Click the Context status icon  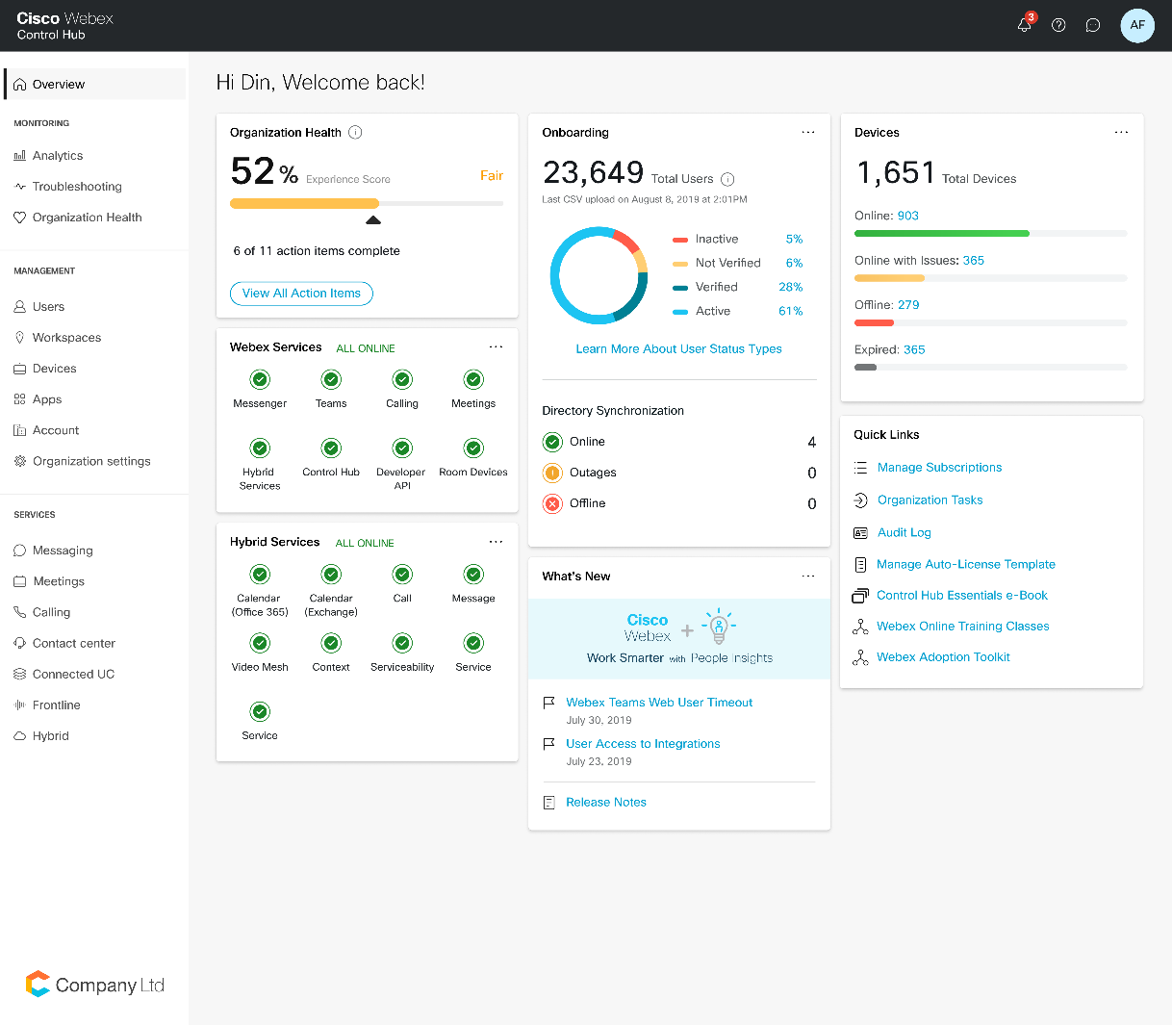coord(331,643)
